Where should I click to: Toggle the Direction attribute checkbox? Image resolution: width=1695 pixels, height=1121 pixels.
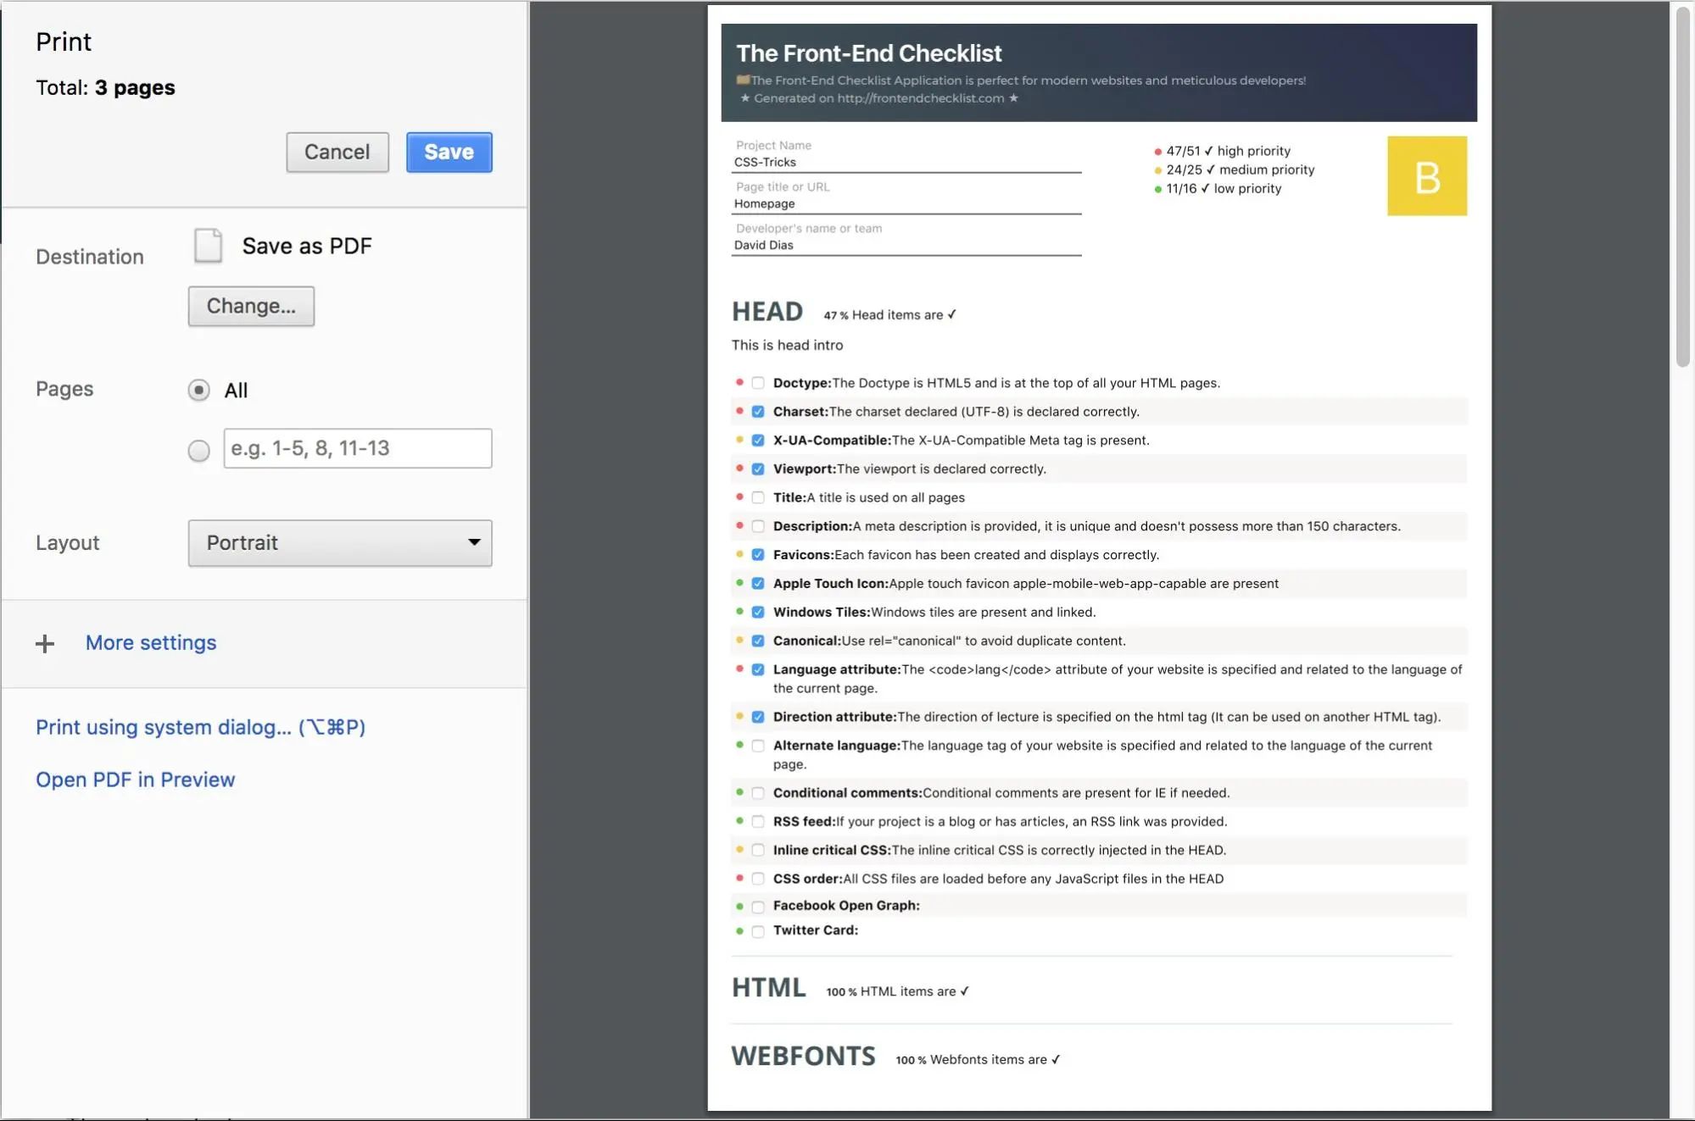(x=758, y=717)
